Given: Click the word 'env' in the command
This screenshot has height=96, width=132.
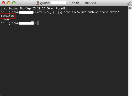Looking at the screenshot, I should (39, 12).
